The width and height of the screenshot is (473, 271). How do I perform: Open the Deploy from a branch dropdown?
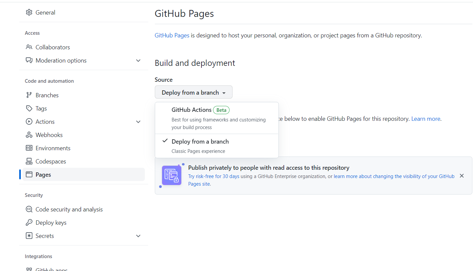coord(193,92)
